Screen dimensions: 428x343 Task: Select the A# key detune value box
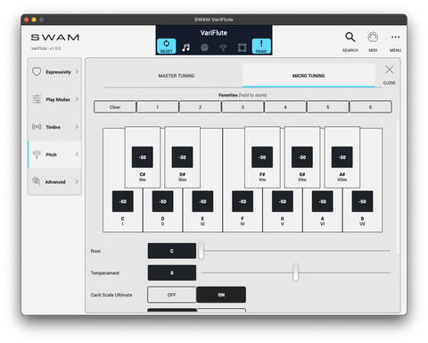(x=342, y=157)
